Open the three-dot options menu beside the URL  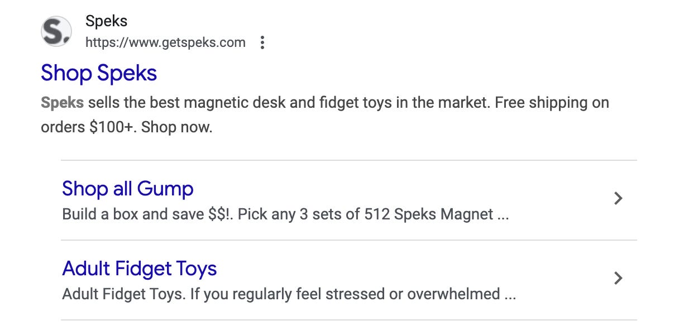click(x=262, y=42)
